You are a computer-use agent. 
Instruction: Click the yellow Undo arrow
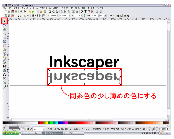point(30,11)
